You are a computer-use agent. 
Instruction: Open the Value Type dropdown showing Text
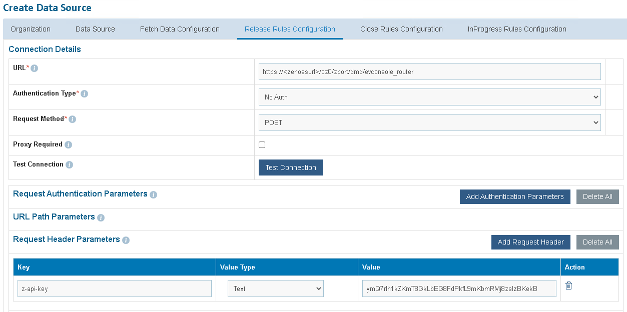(276, 288)
